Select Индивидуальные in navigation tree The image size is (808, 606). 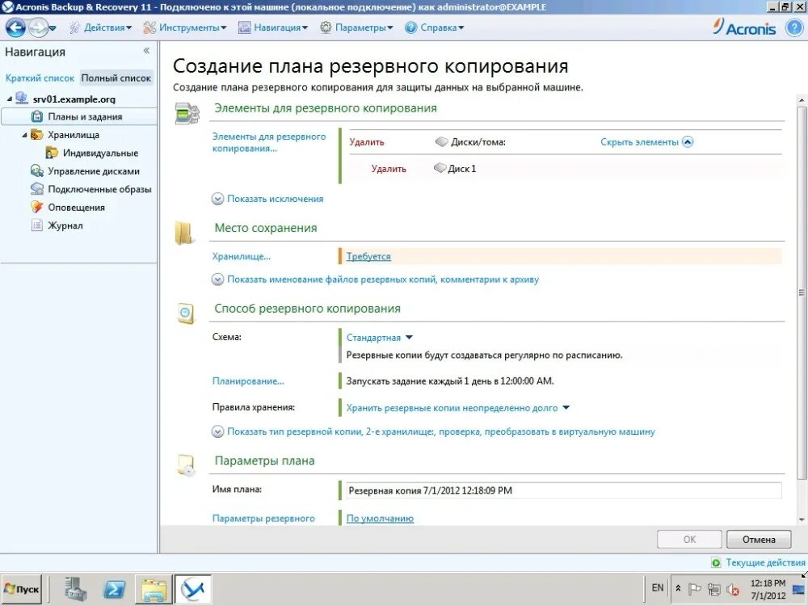(x=100, y=153)
